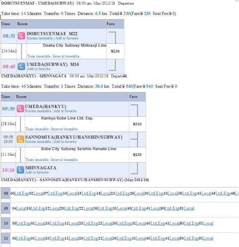This screenshot has height=247, width=239.
Task: Add UMEDA(HANKYU) to favorite
Action: 65,111
